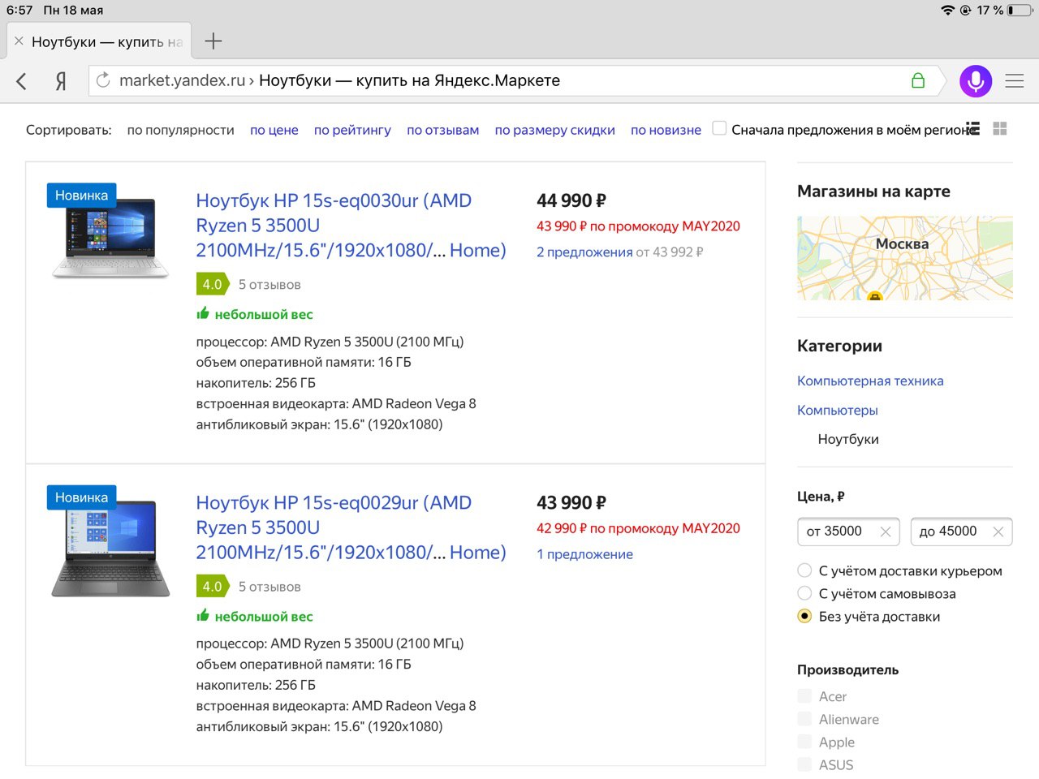Screen dimensions: 1039x779
Task: Open dark HP 15s-eq0029ur laptop image
Action: pos(110,548)
